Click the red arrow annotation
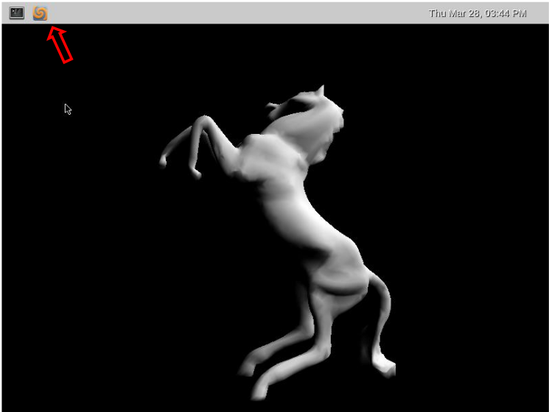549x412 pixels. pos(60,44)
